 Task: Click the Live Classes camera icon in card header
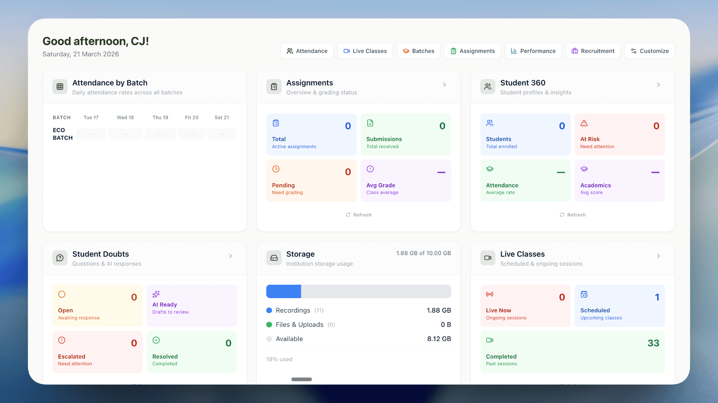pyautogui.click(x=488, y=258)
